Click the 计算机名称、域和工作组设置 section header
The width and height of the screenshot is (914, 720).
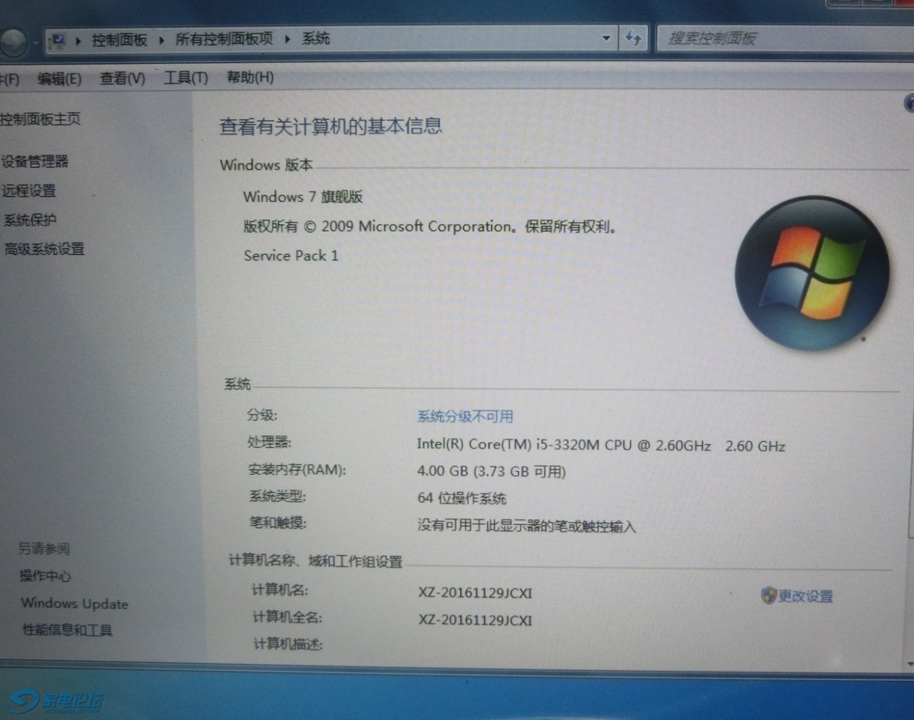pyautogui.click(x=316, y=561)
